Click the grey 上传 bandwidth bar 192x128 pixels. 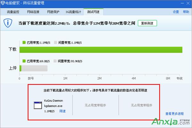click(35, 68)
